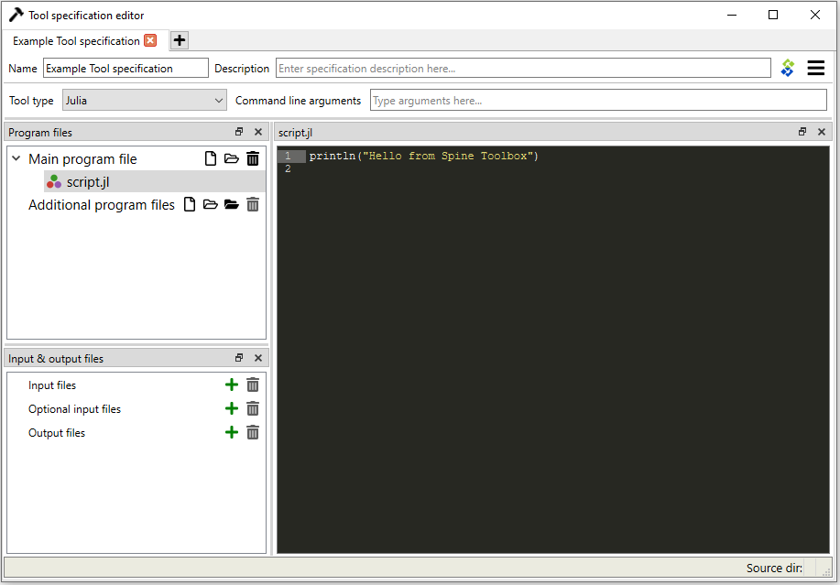Remove selected additional program files
Screen dimensions: 840x585
click(x=253, y=204)
